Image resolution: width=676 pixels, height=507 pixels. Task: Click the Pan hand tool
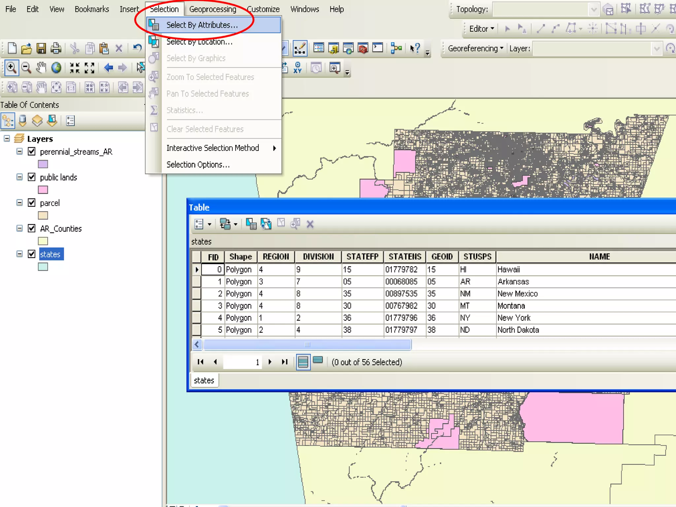(x=41, y=68)
